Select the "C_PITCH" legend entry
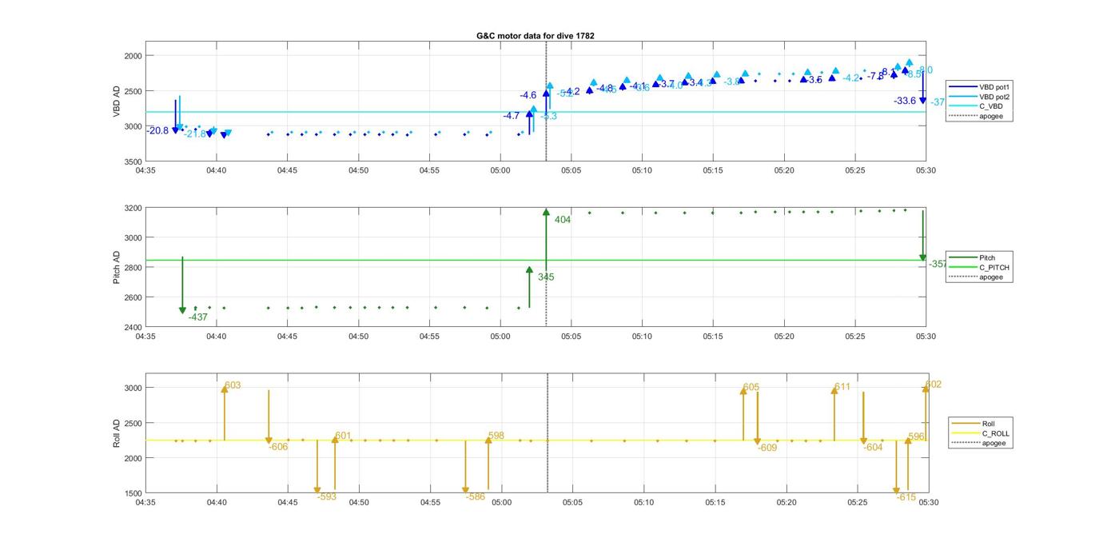The image size is (1119, 554). (979, 267)
